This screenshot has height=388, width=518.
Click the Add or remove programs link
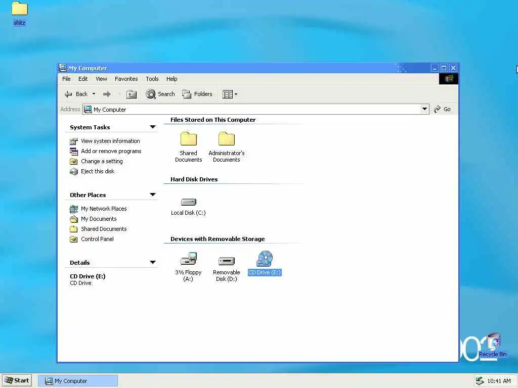111,151
